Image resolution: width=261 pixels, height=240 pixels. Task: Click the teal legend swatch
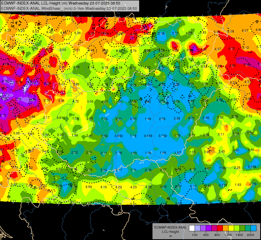248,228
